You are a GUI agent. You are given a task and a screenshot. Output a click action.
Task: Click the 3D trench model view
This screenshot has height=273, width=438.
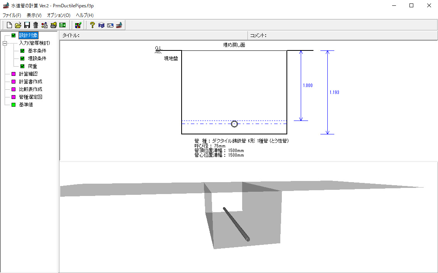pyautogui.click(x=249, y=217)
